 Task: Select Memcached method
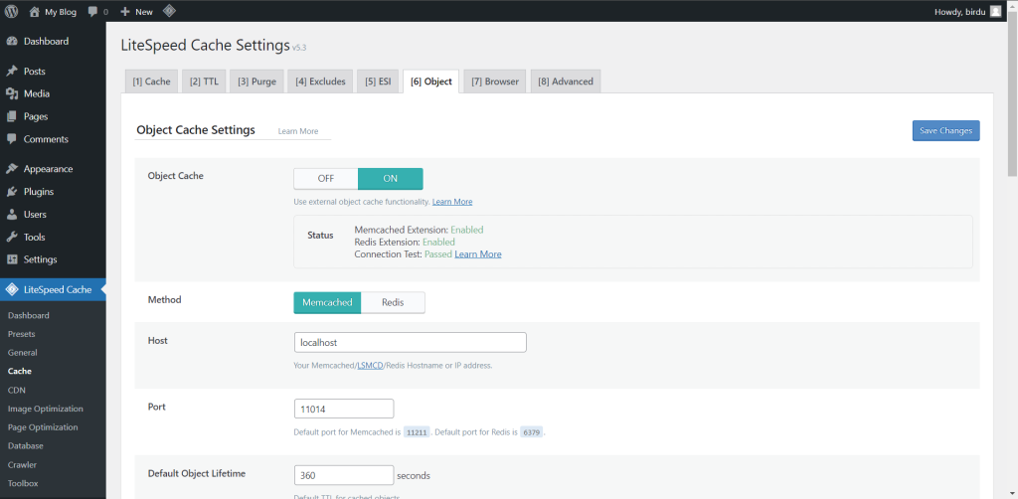(327, 302)
